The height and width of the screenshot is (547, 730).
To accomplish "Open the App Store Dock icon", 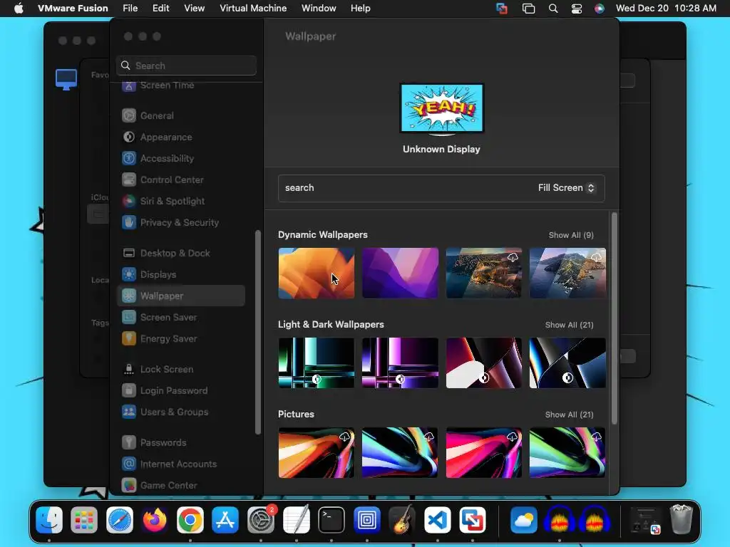I will point(225,519).
